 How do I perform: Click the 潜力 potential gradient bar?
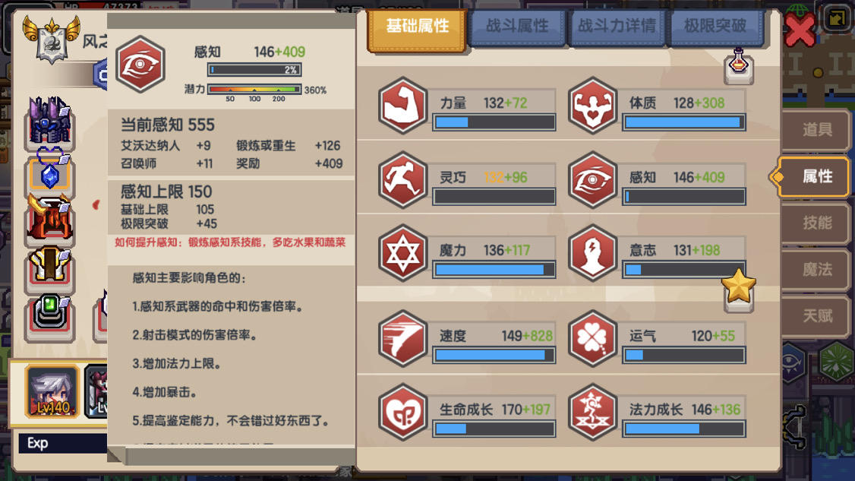(x=254, y=90)
